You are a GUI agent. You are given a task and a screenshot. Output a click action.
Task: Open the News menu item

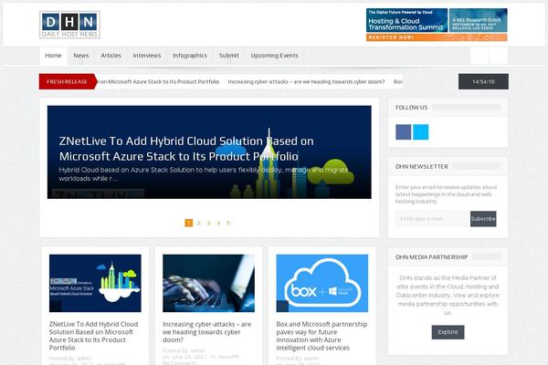point(80,56)
